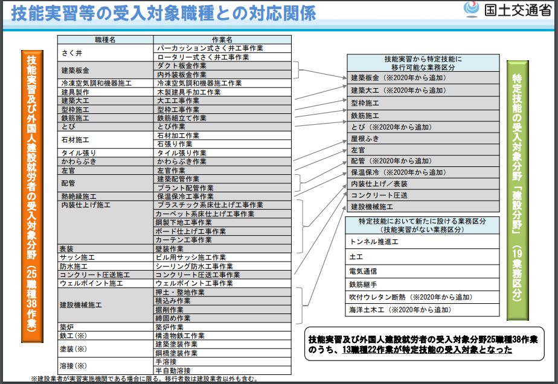The height and width of the screenshot is (384, 558).
Task: Click the 建築配管作業 cell
Action: [222, 179]
